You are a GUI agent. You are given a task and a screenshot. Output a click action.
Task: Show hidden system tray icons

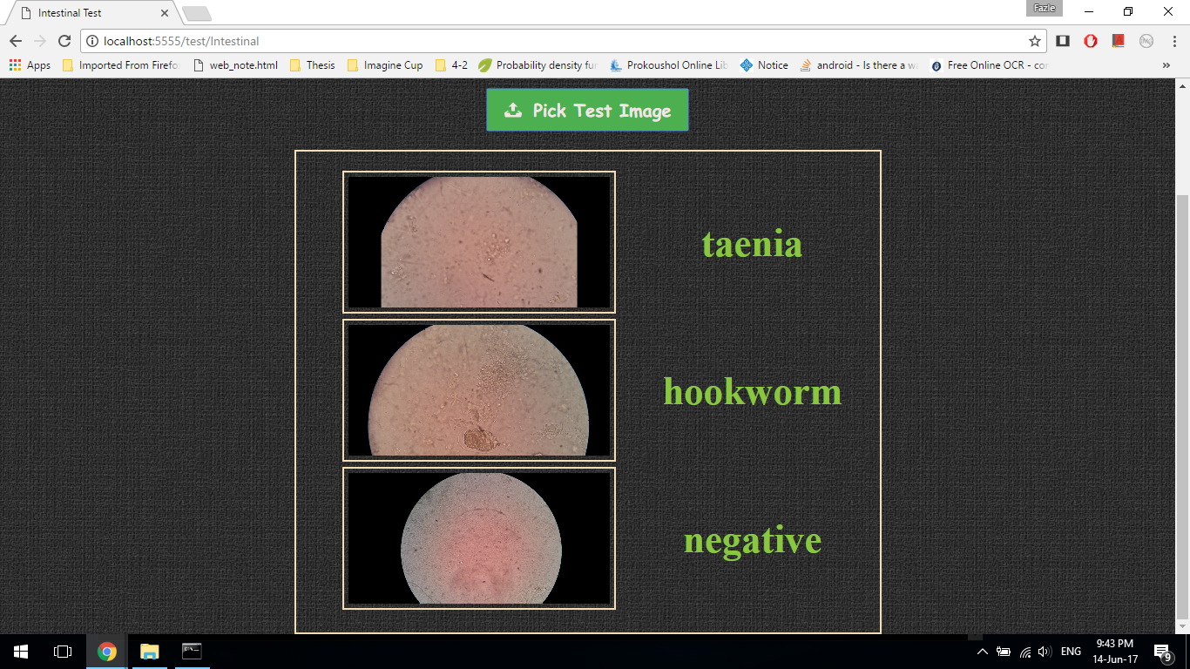coord(983,652)
